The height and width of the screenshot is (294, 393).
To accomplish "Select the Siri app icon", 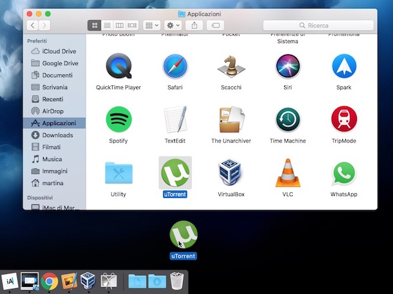I will click(x=288, y=66).
